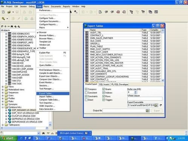Click the window list grid icon on toolbar
The width and height of the screenshot is (188, 141).
[x=156, y=12]
